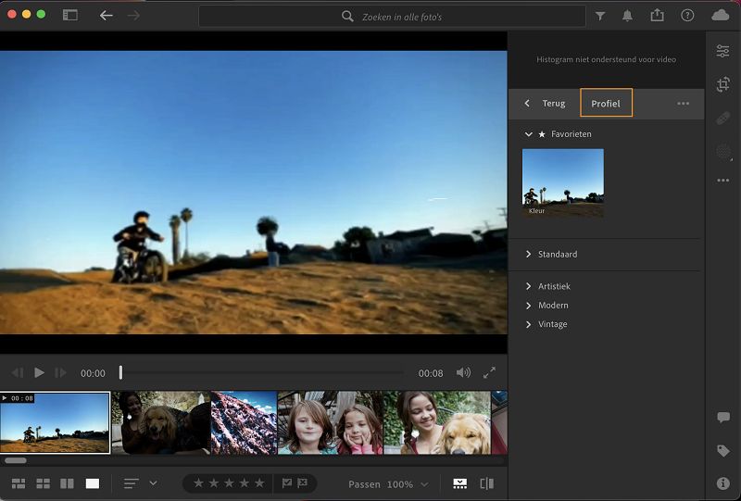This screenshot has width=741, height=501.
Task: Apply the Kleur profile thumbnail
Action: point(563,183)
